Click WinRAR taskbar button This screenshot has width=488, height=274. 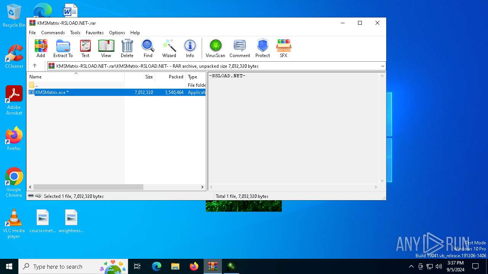[x=212, y=266]
